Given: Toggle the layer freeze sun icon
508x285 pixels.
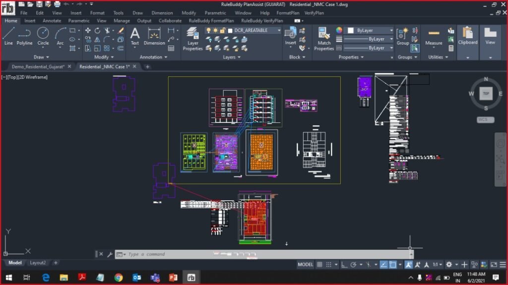Looking at the screenshot, I should click(215, 30).
